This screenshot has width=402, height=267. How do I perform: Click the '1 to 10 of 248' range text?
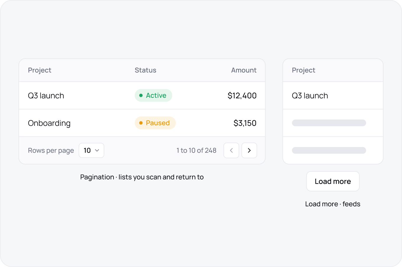click(196, 150)
